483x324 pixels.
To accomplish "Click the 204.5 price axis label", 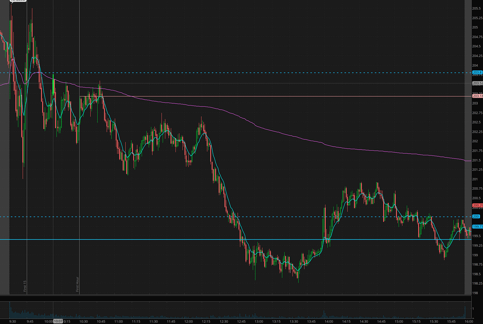I will pyautogui.click(x=476, y=46).
